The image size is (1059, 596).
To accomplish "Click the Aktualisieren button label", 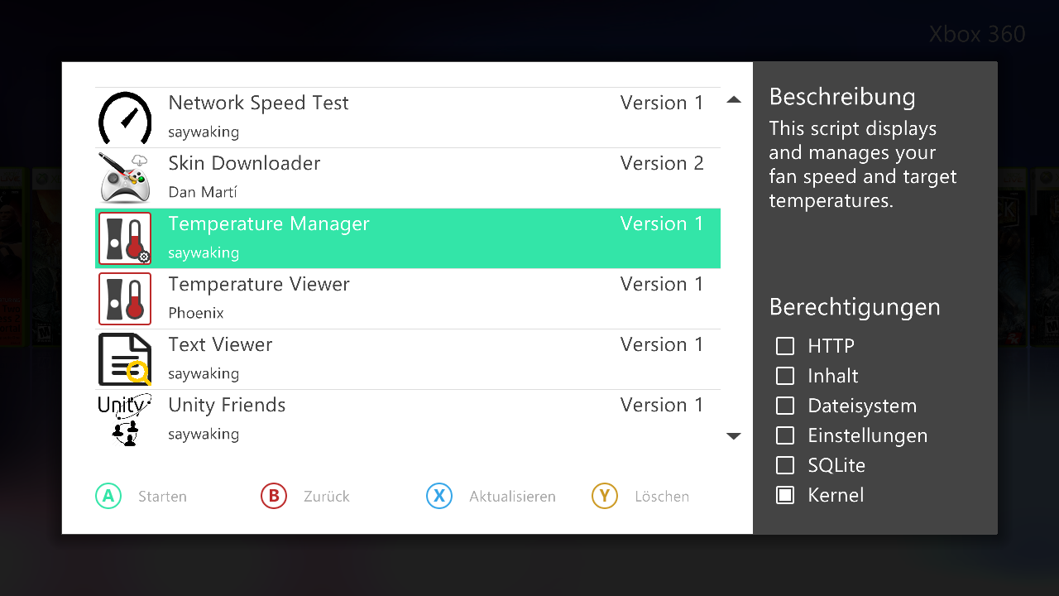I will click(512, 497).
